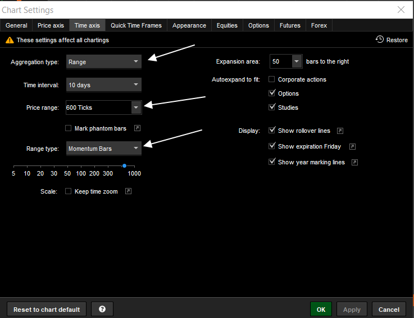Select the Time axis tab
This screenshot has height=318, width=414.
point(87,25)
